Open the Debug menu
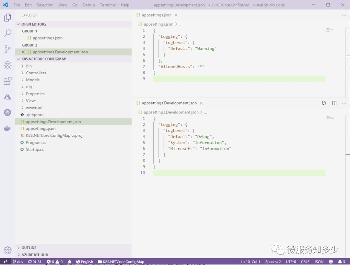The height and width of the screenshot is (265, 350). (x=88, y=5)
